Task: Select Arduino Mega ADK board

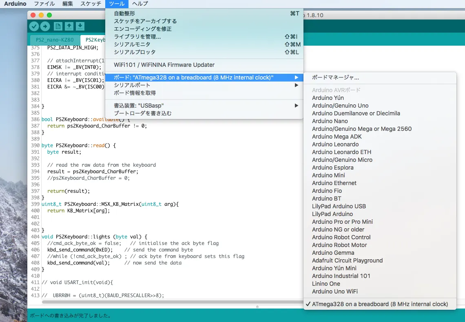Action: [x=380, y=137]
